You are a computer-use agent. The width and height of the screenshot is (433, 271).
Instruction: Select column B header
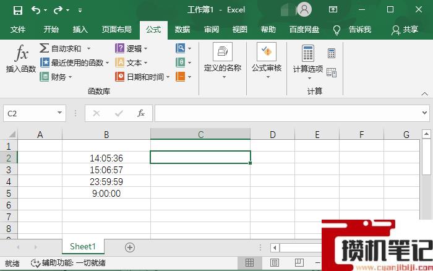(106, 134)
